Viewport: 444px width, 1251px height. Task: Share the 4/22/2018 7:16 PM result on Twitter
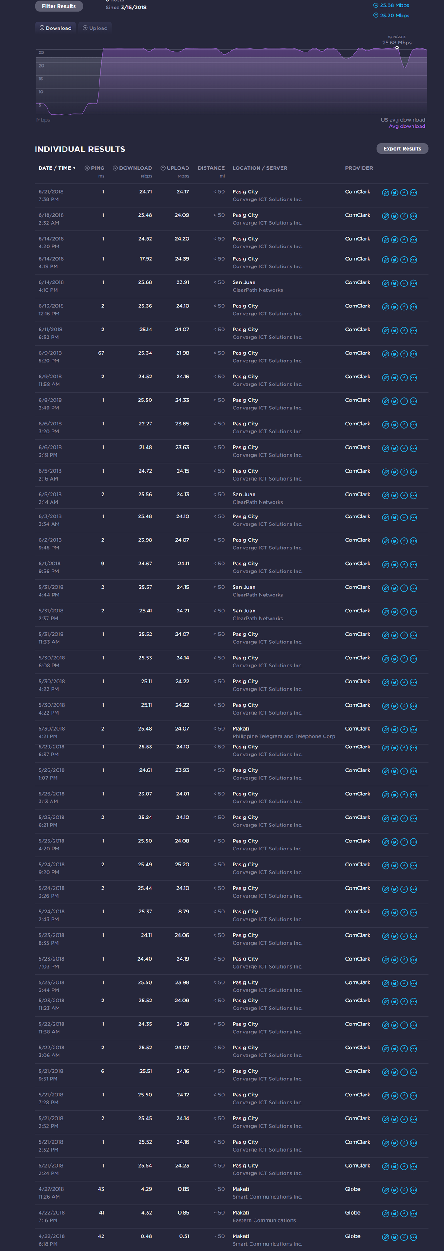pos(394,1214)
